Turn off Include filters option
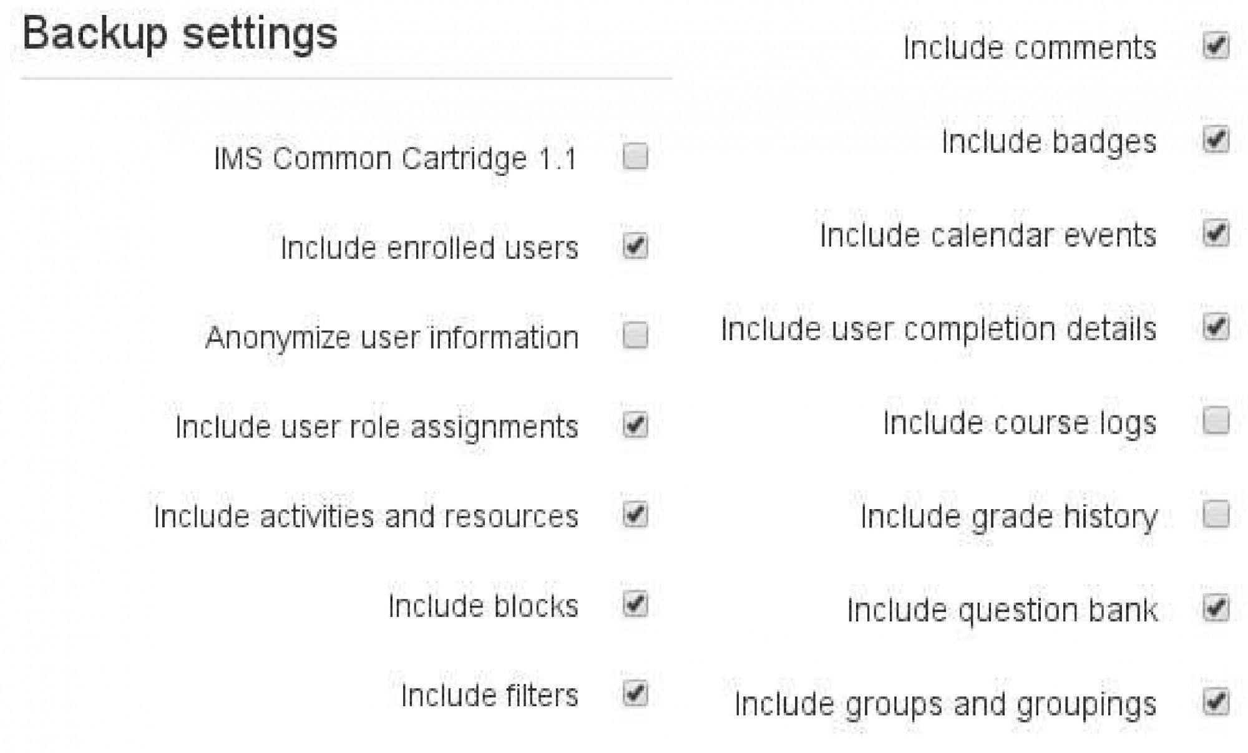1248x753 pixels. [x=635, y=694]
